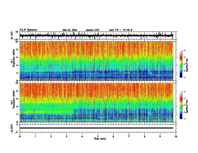Click the flat black ch.3 voltage trace
This screenshot has height=153, width=198.
click(x=96, y=128)
